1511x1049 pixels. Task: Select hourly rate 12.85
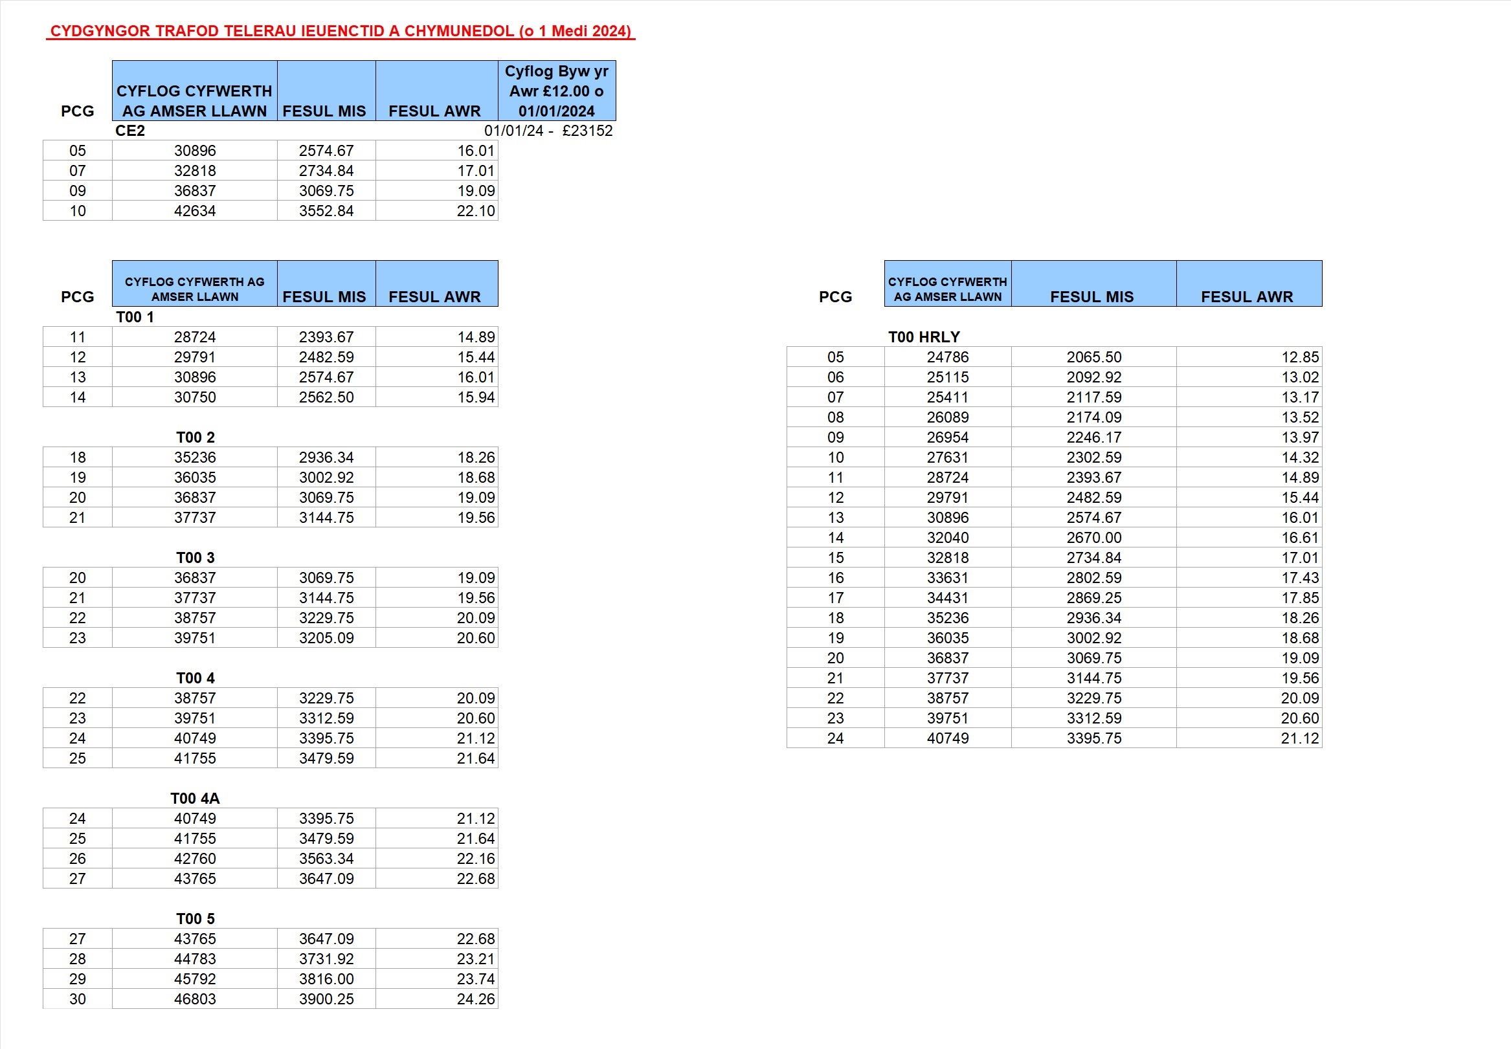[x=1299, y=358]
